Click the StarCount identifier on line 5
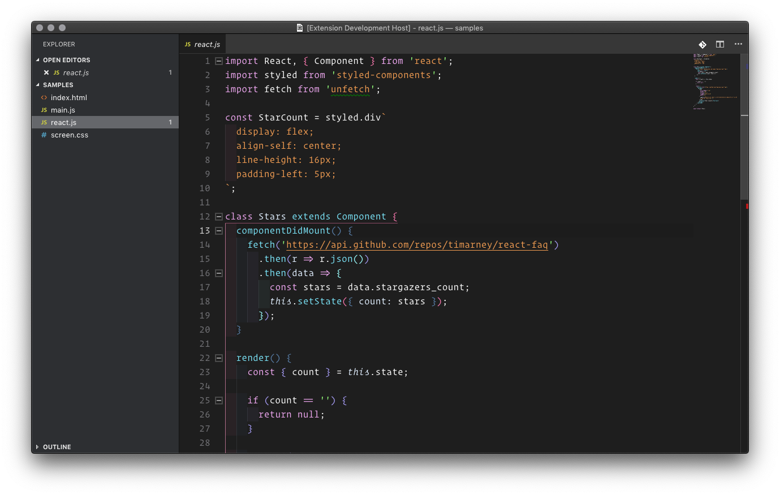The height and width of the screenshot is (495, 780). (x=283, y=118)
